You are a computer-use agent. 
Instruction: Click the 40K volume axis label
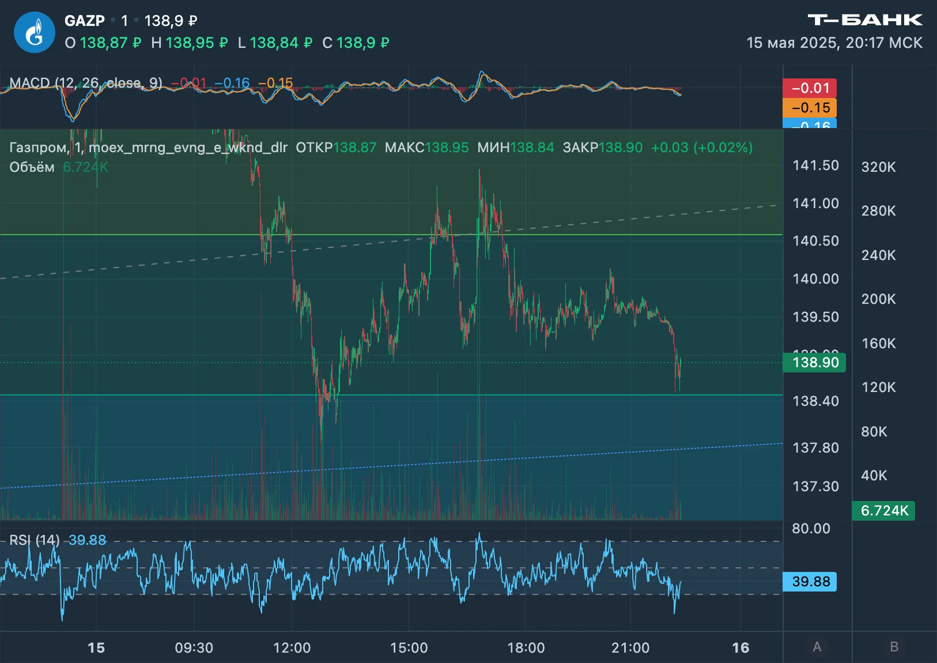(x=874, y=476)
